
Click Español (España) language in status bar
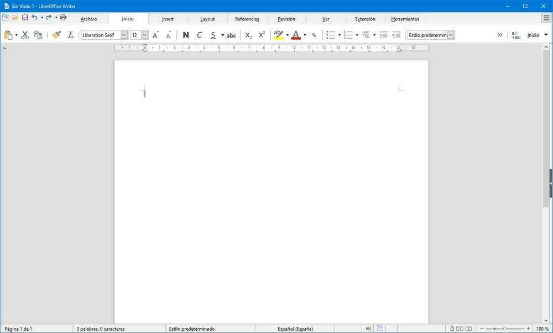[295, 329]
